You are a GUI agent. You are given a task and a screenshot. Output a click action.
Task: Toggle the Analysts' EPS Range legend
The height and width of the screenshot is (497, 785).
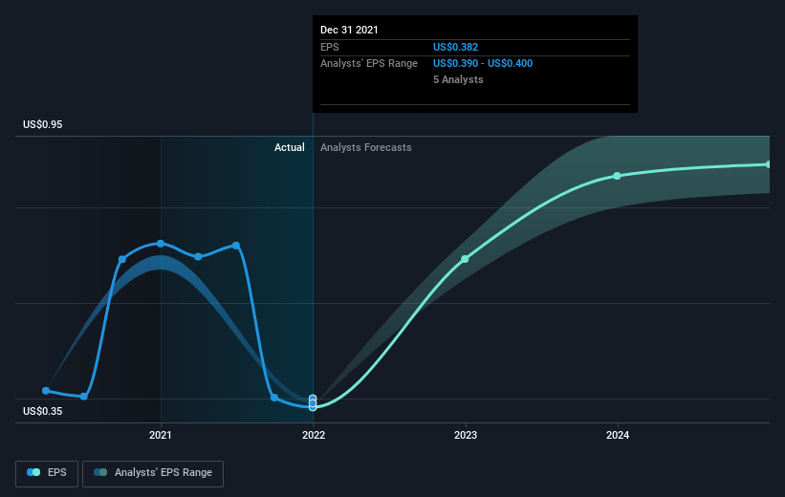tap(153, 473)
